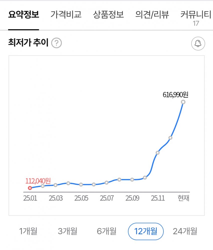Open the 요약정보 tab
This screenshot has height=250, width=213.
pos(23,15)
